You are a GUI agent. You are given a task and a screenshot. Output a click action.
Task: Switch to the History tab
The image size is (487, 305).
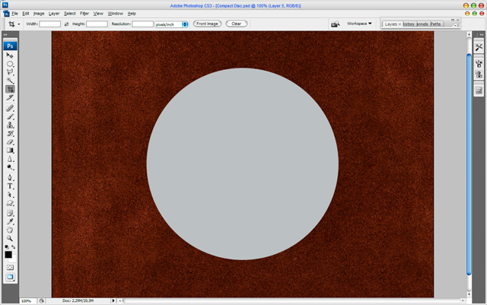[409, 24]
